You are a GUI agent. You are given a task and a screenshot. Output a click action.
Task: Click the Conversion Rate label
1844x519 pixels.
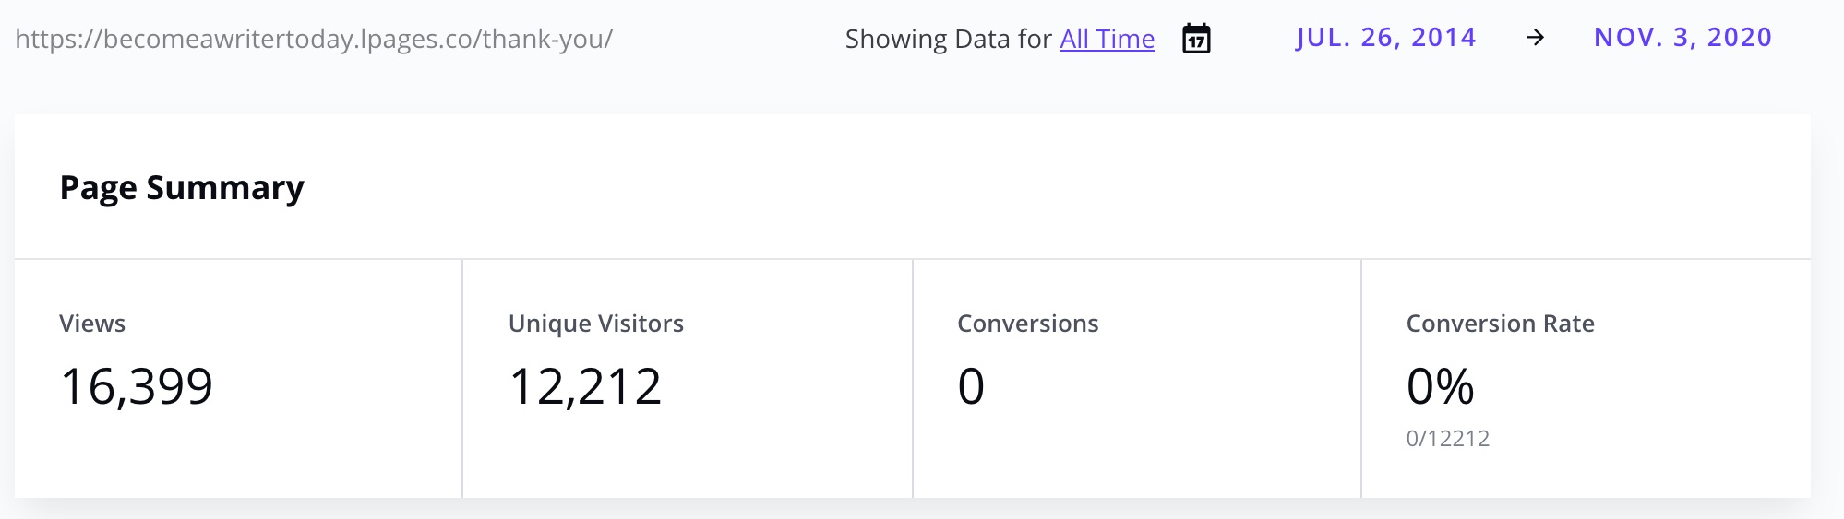coord(1500,324)
